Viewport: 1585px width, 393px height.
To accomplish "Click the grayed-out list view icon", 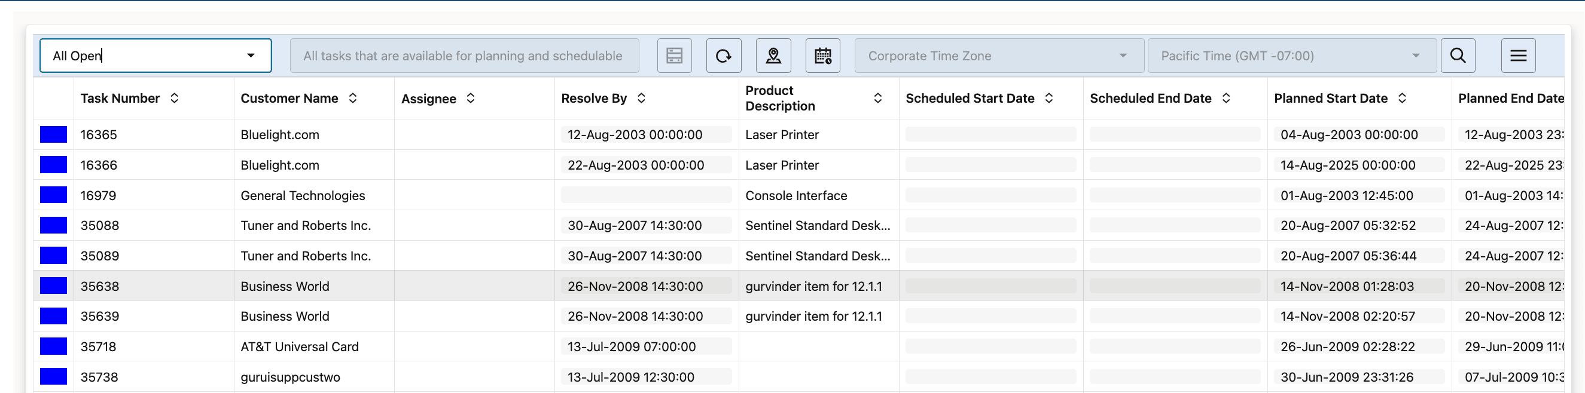I will [674, 56].
